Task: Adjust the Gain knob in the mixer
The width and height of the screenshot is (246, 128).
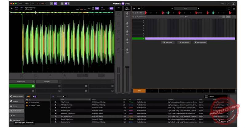Action: [127, 14]
